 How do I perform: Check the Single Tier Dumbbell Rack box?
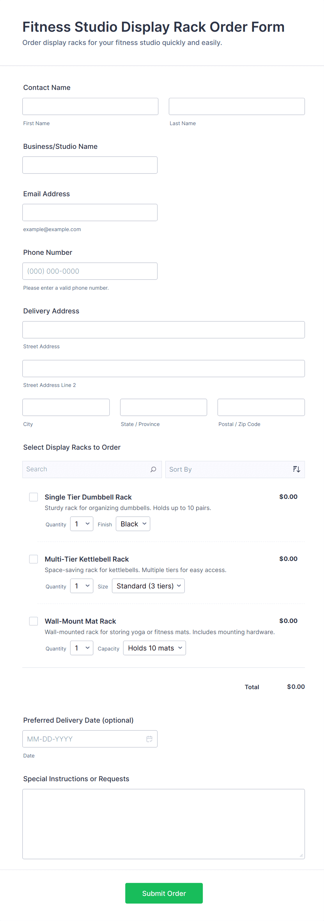(x=33, y=497)
